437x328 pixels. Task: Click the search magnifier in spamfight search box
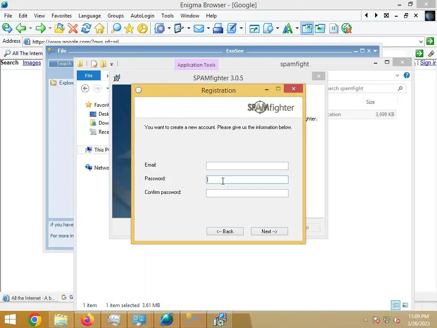(x=400, y=88)
